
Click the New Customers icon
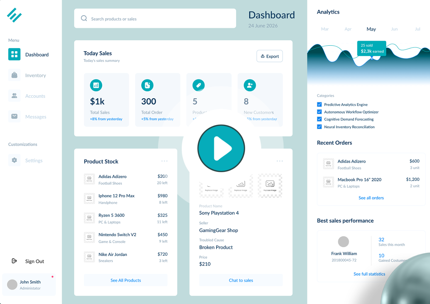coord(250,85)
